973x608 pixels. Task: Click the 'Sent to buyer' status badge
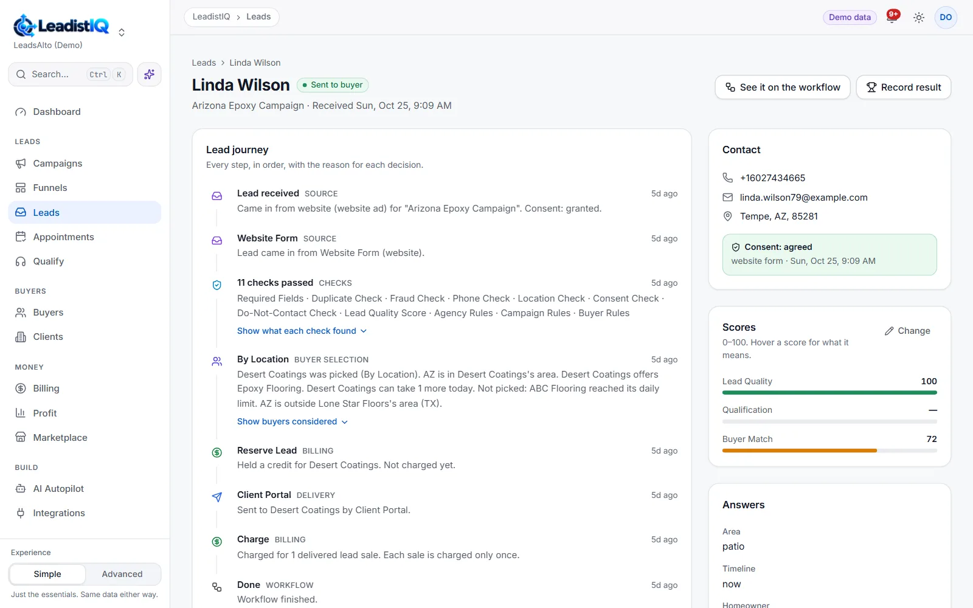click(x=333, y=85)
